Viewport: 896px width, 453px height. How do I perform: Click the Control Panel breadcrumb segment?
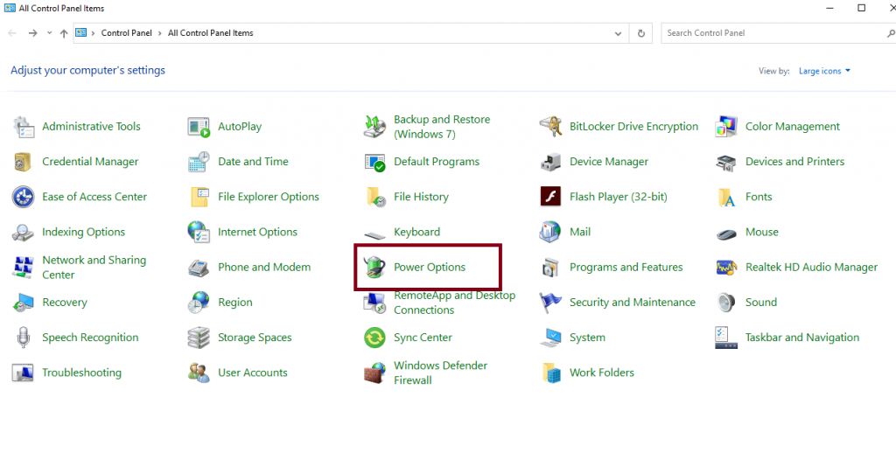click(x=126, y=33)
